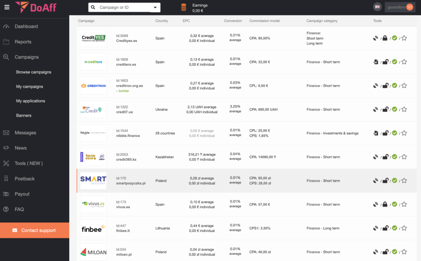
Task: Click the DoAff logo
Action: point(35,7)
